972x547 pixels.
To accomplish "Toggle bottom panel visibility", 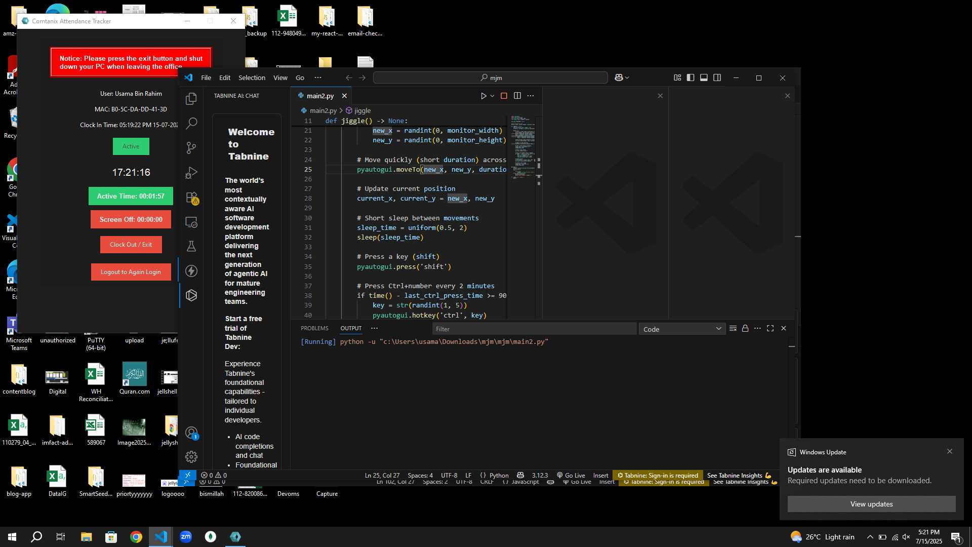I will [x=704, y=77].
